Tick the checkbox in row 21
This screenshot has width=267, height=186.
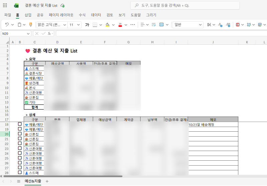click(20, 138)
